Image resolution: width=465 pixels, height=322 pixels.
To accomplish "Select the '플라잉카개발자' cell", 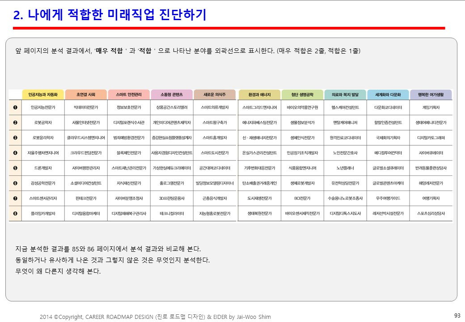I will pos(43,213).
